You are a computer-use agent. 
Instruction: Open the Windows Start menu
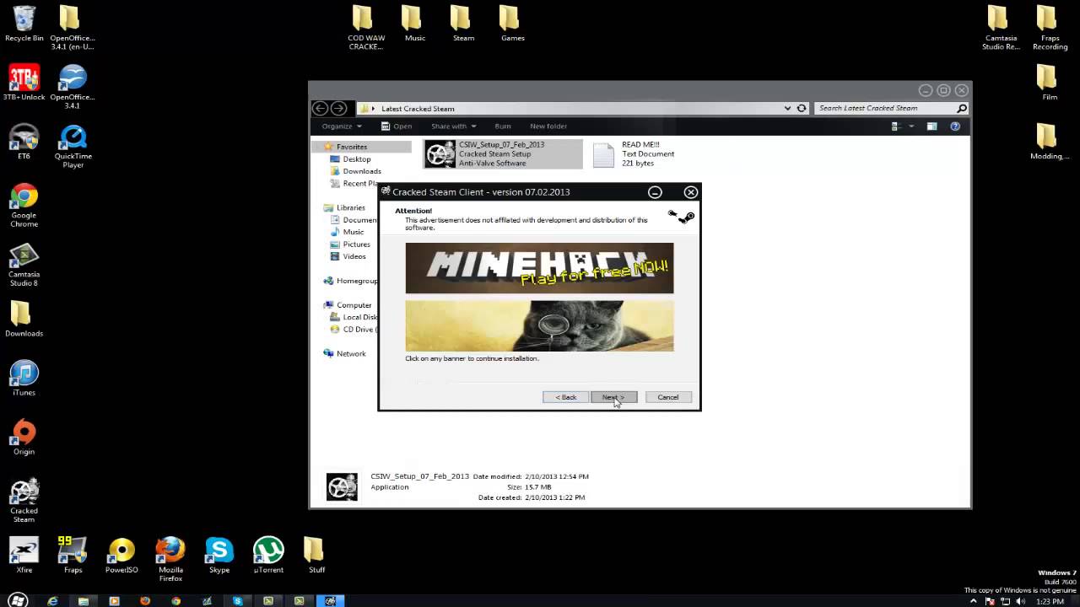[x=18, y=600]
